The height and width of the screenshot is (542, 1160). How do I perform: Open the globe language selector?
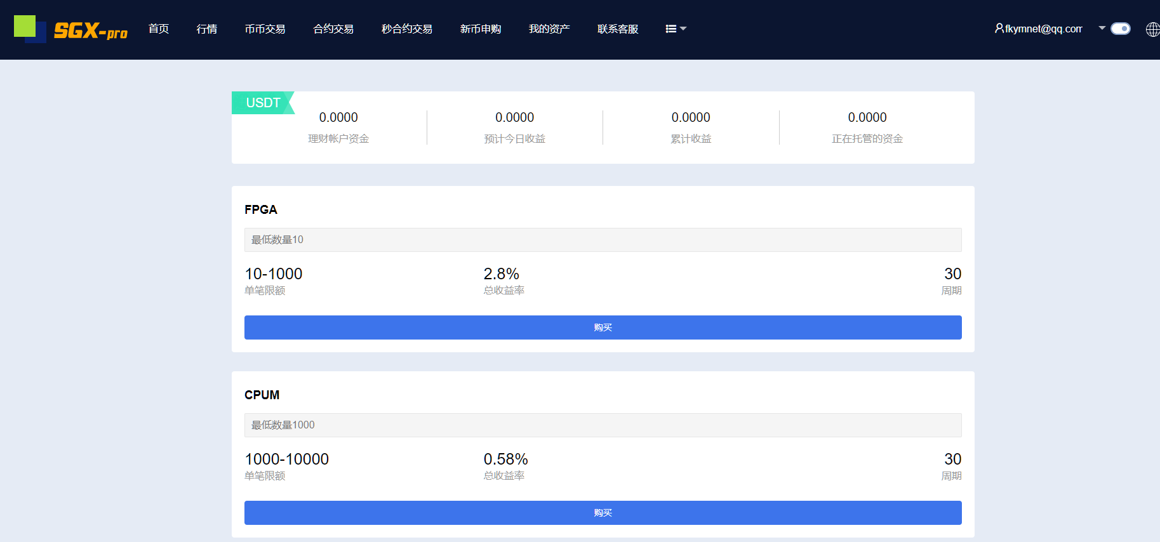click(1152, 29)
